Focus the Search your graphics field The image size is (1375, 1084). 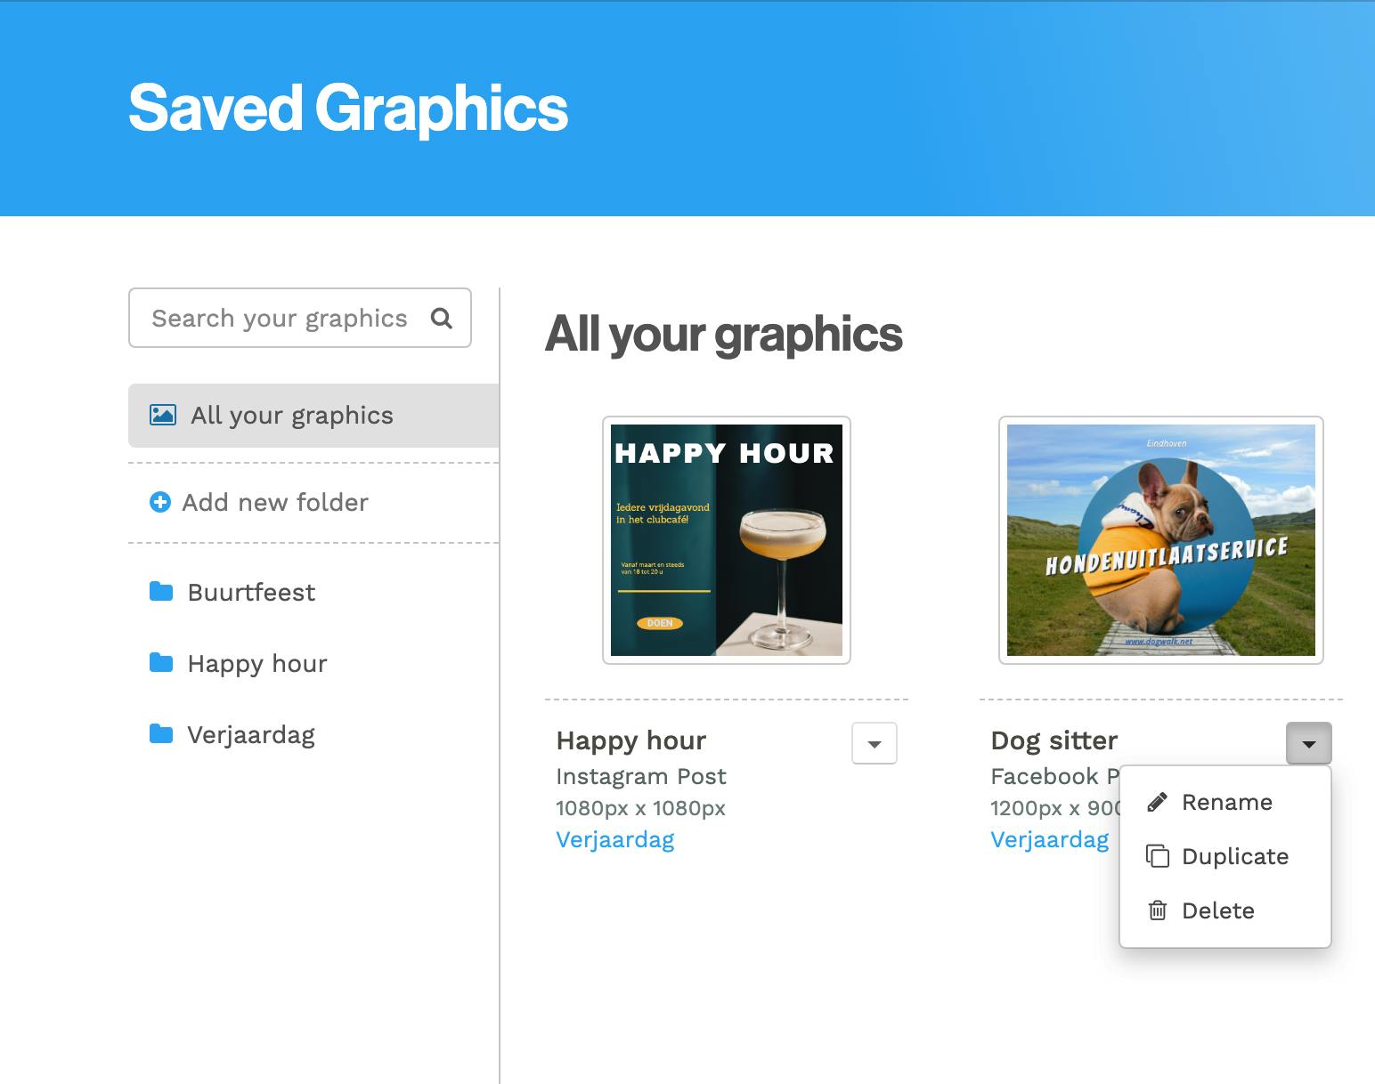tap(300, 318)
